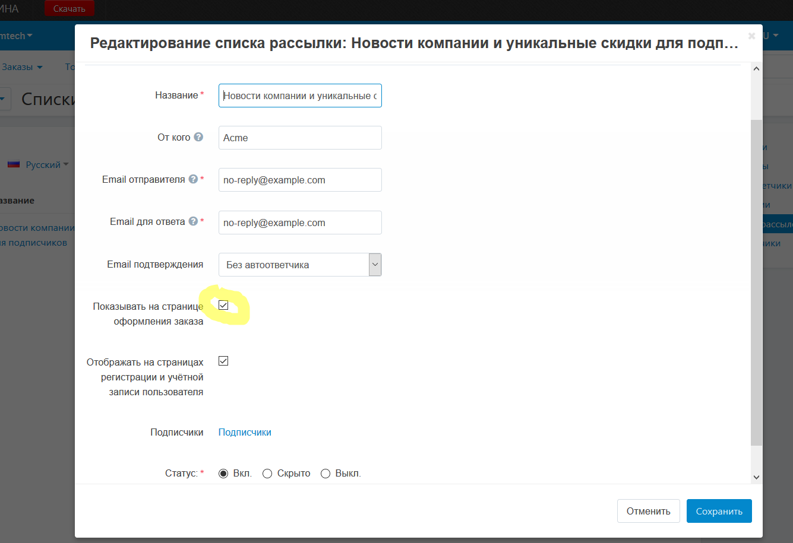Click the dialog scroll up arrow

[x=756, y=69]
